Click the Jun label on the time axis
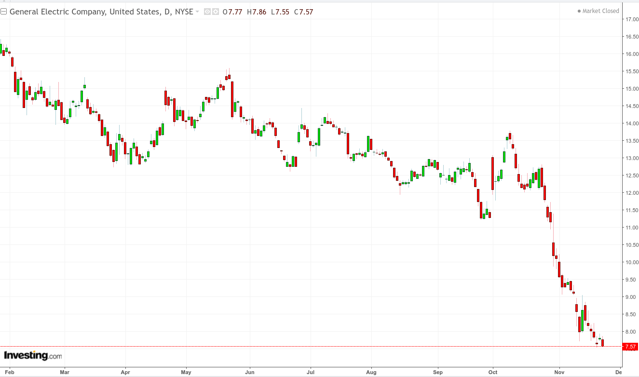The image size is (639, 377). 250,372
